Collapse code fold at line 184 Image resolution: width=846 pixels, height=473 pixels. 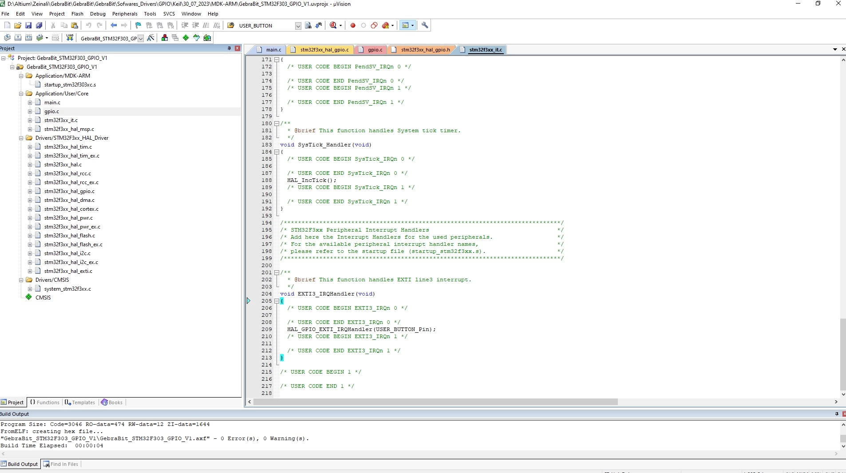pos(277,152)
